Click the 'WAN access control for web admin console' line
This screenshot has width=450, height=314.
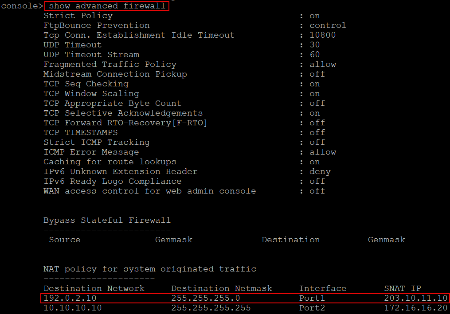150,191
